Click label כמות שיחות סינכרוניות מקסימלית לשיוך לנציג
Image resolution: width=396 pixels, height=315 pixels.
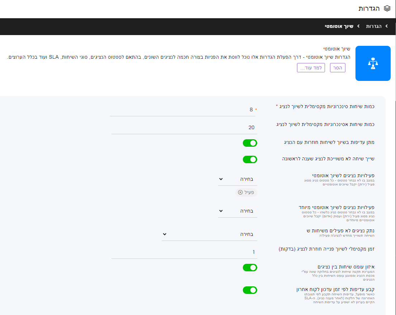click(x=327, y=107)
